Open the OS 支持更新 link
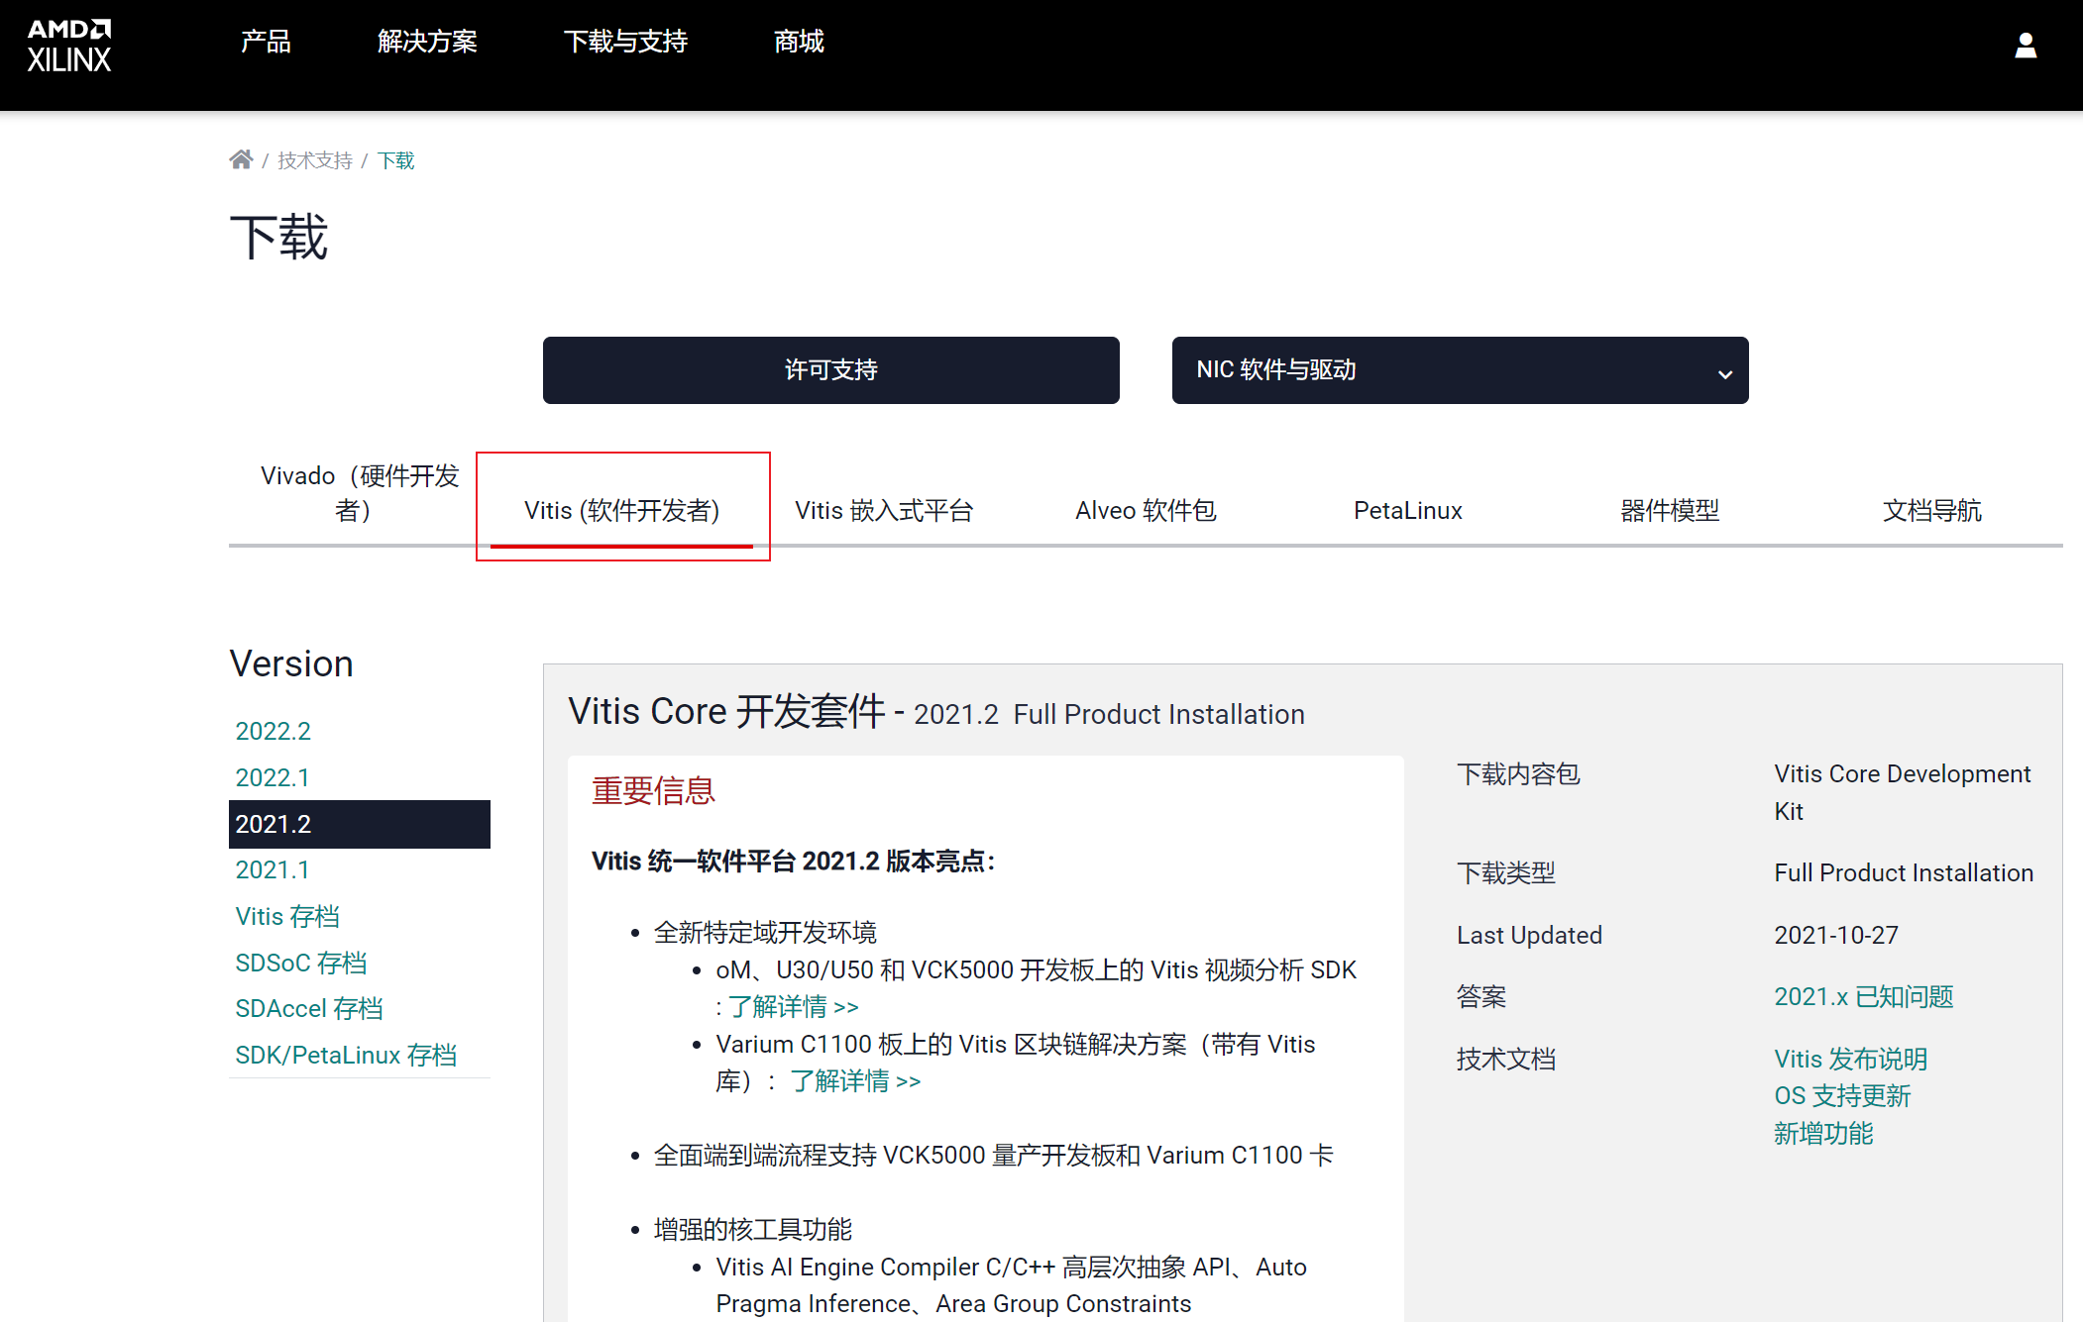 (1842, 1096)
